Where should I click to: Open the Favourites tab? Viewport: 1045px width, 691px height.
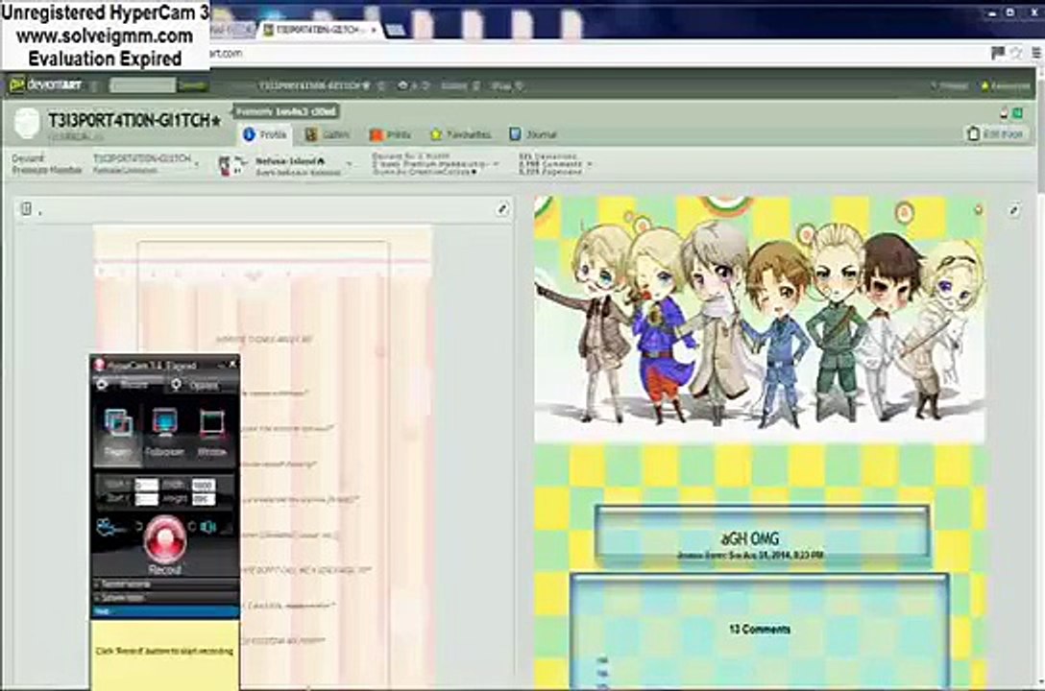click(x=461, y=134)
